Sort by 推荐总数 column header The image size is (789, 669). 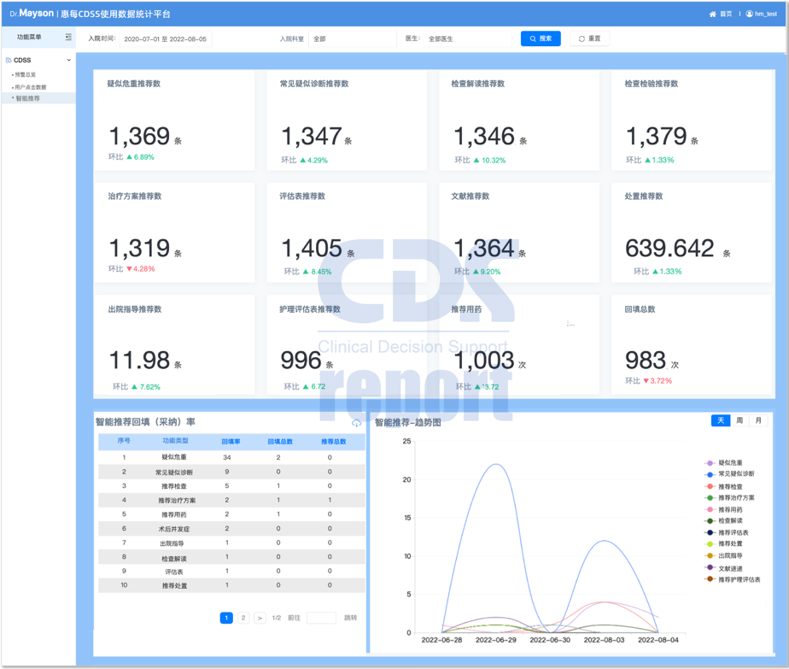334,442
